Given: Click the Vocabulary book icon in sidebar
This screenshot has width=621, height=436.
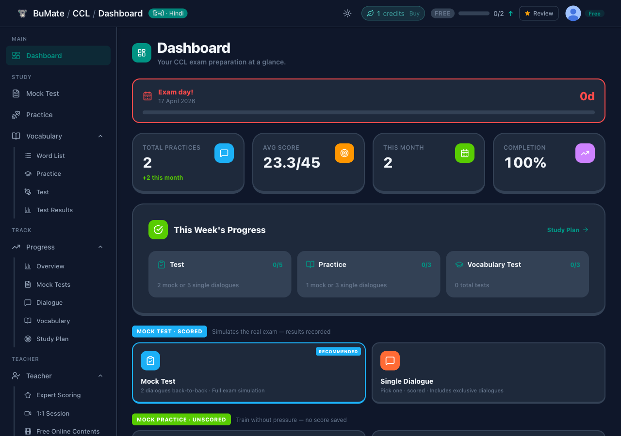Looking at the screenshot, I should coord(16,136).
